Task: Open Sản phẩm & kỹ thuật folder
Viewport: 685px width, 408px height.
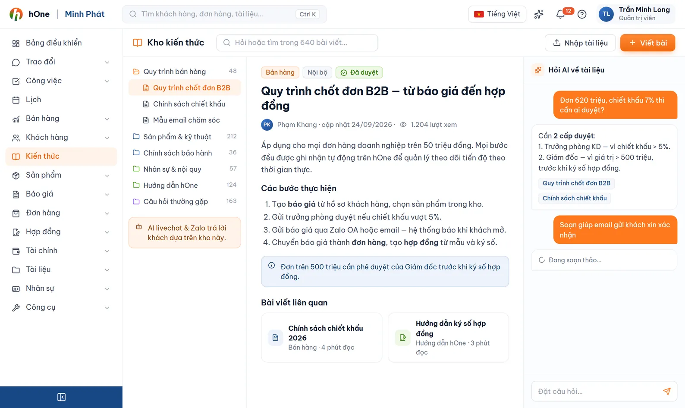Action: (x=185, y=137)
